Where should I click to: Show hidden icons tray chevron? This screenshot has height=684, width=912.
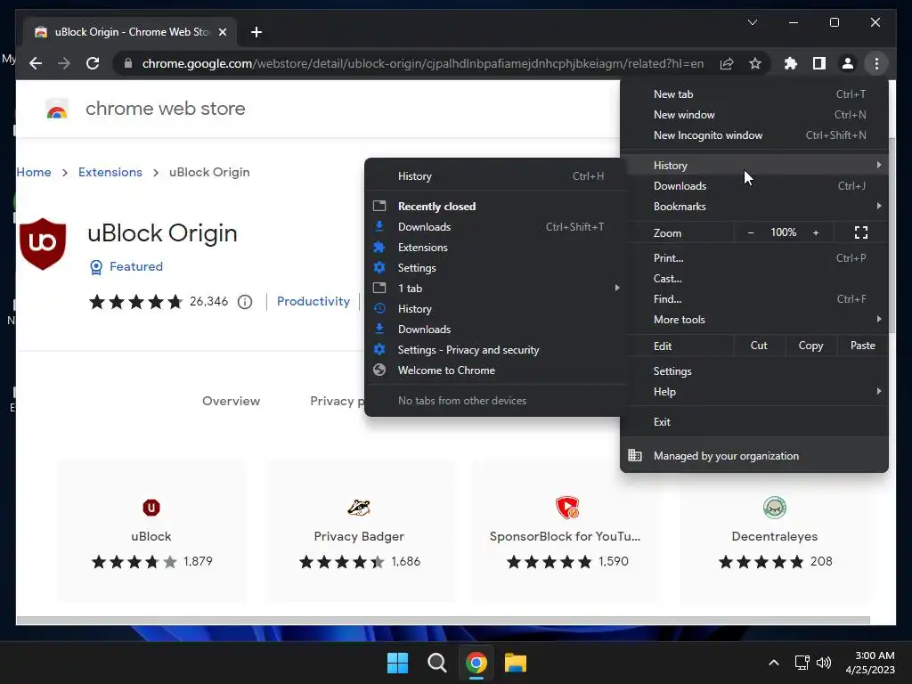[774, 663]
